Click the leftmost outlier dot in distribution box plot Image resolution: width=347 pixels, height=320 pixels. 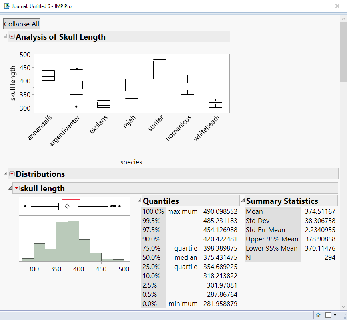click(x=25, y=206)
